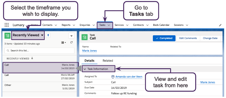Click the magnifier icon in the search box
This screenshot has width=226, height=98.
pyautogui.click(x=8, y=51)
